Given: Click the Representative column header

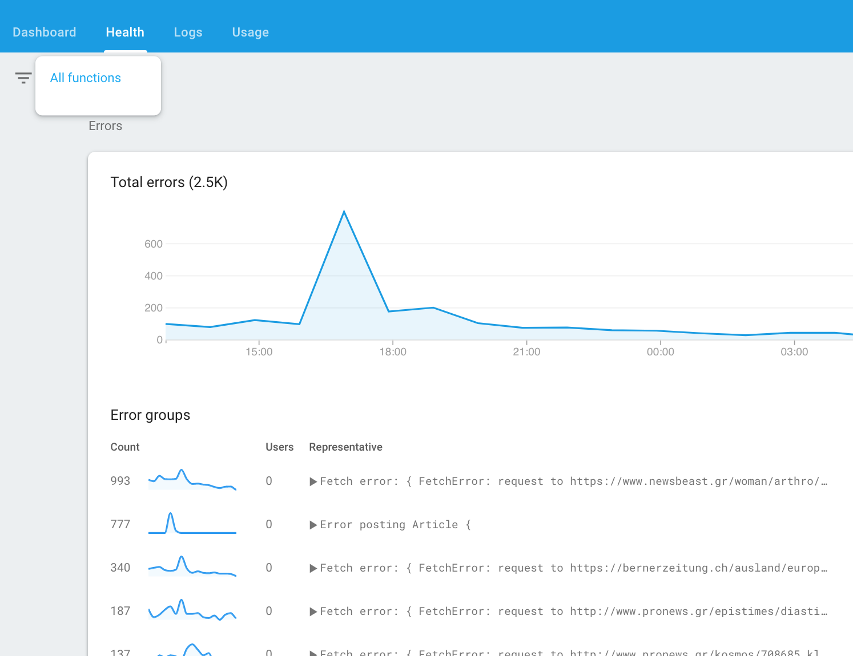Looking at the screenshot, I should 346,447.
